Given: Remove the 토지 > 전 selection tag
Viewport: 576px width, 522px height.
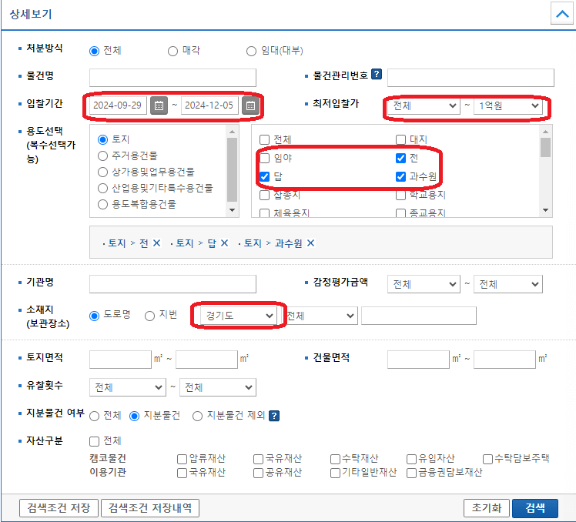Looking at the screenshot, I should (x=157, y=243).
